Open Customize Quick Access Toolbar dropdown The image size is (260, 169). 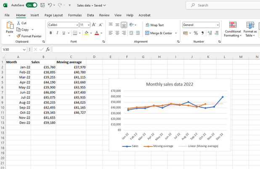tap(70, 5)
